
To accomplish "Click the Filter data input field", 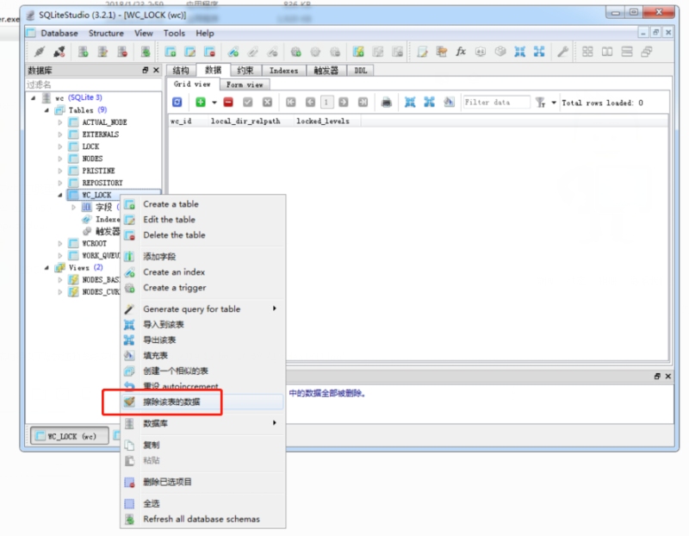I will [x=497, y=103].
